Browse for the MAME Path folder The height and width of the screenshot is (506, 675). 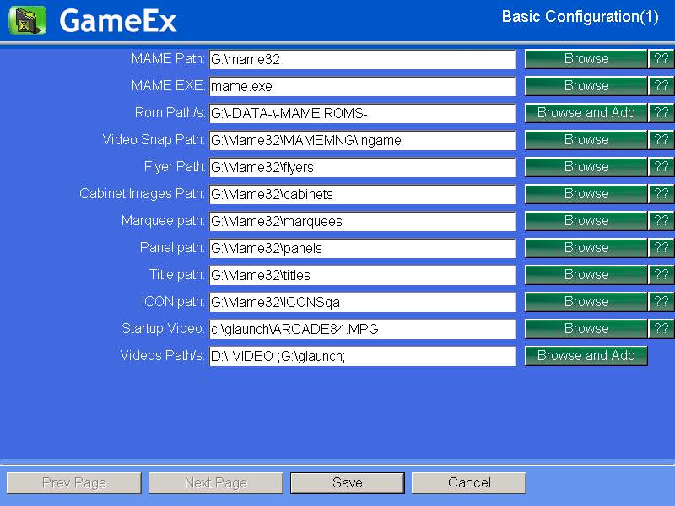pyautogui.click(x=586, y=59)
